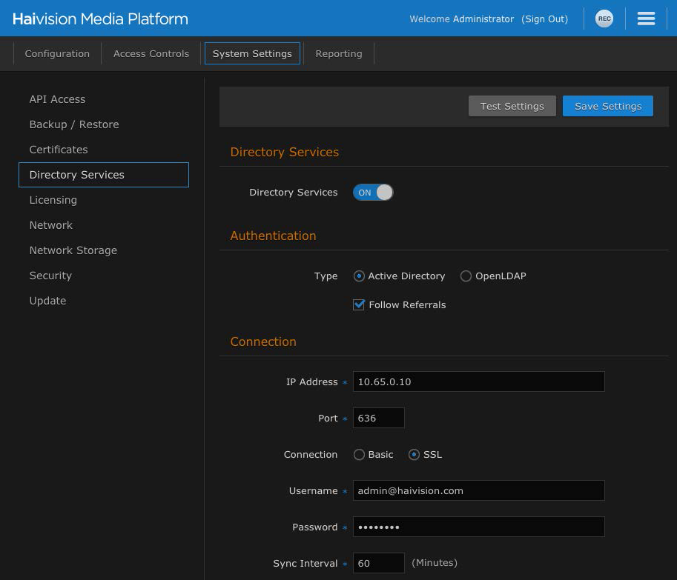This screenshot has height=580, width=677.
Task: Choose SSL connection type
Action: tap(414, 455)
